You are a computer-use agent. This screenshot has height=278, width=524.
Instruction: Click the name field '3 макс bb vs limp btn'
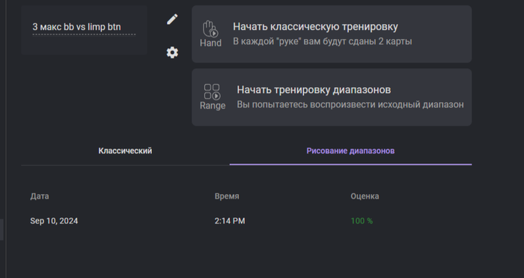pos(84,27)
